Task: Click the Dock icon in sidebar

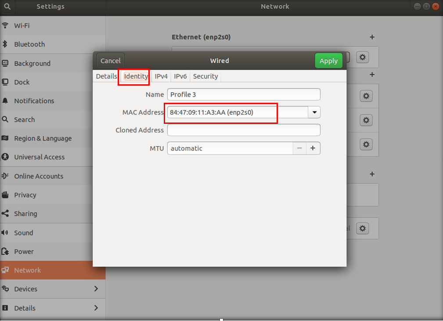Action: tap(5, 82)
